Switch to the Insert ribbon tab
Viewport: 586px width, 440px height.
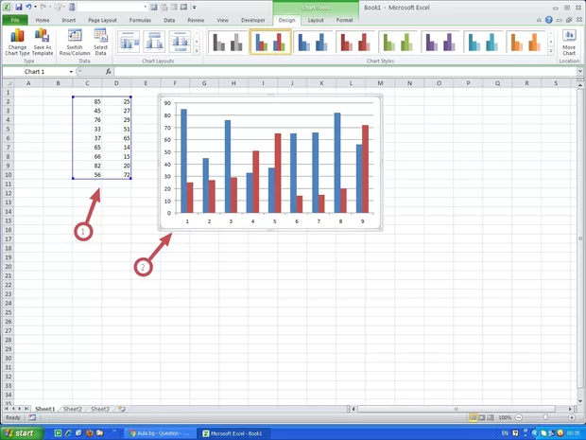pyautogui.click(x=69, y=20)
